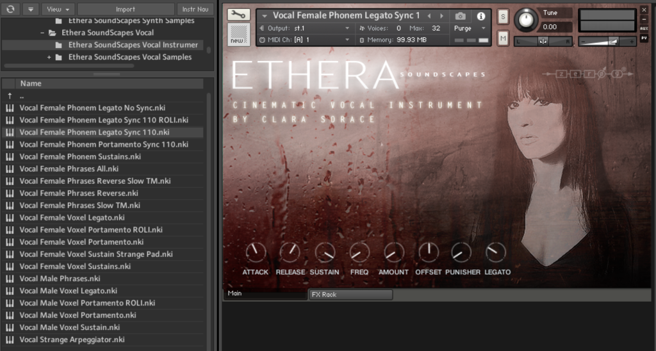Load next instrument with right arrow
This screenshot has width=656, height=351.
coord(442,16)
